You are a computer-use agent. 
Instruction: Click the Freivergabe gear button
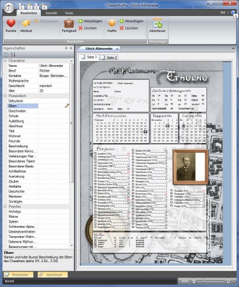pos(46,21)
